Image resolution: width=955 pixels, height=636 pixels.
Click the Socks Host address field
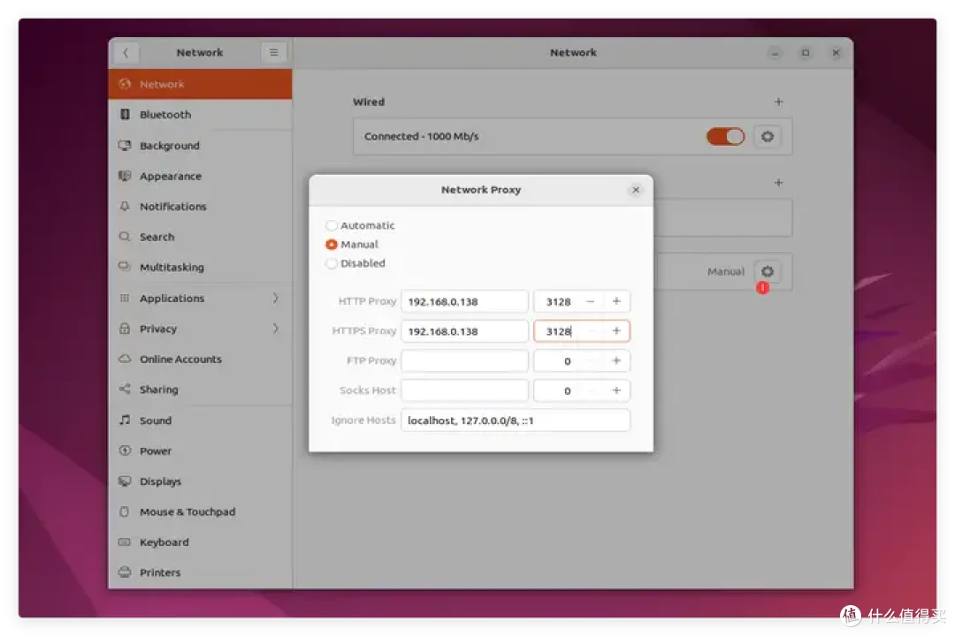tap(465, 390)
